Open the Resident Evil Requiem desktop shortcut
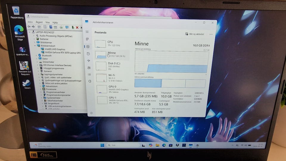The width and height of the screenshot is (286, 161). (24, 68)
